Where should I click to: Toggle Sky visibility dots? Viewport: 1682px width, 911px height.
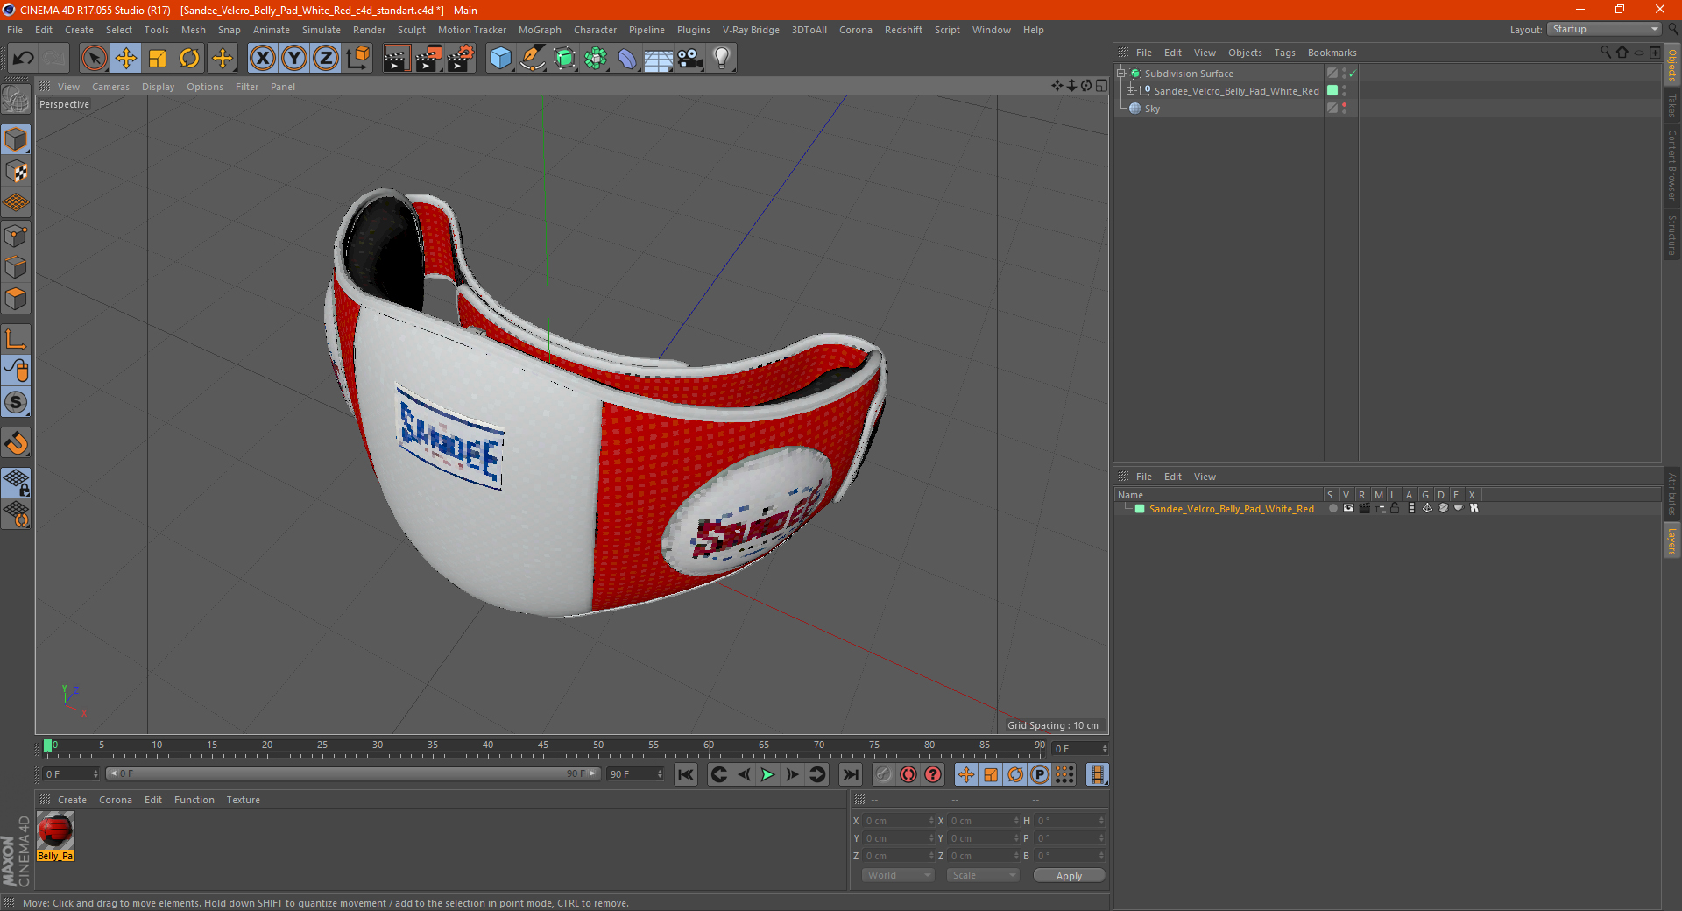[x=1345, y=109]
